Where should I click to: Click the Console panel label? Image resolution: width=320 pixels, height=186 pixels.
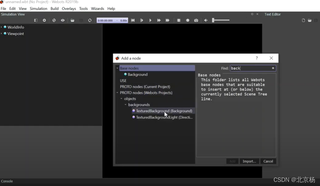click(7, 181)
